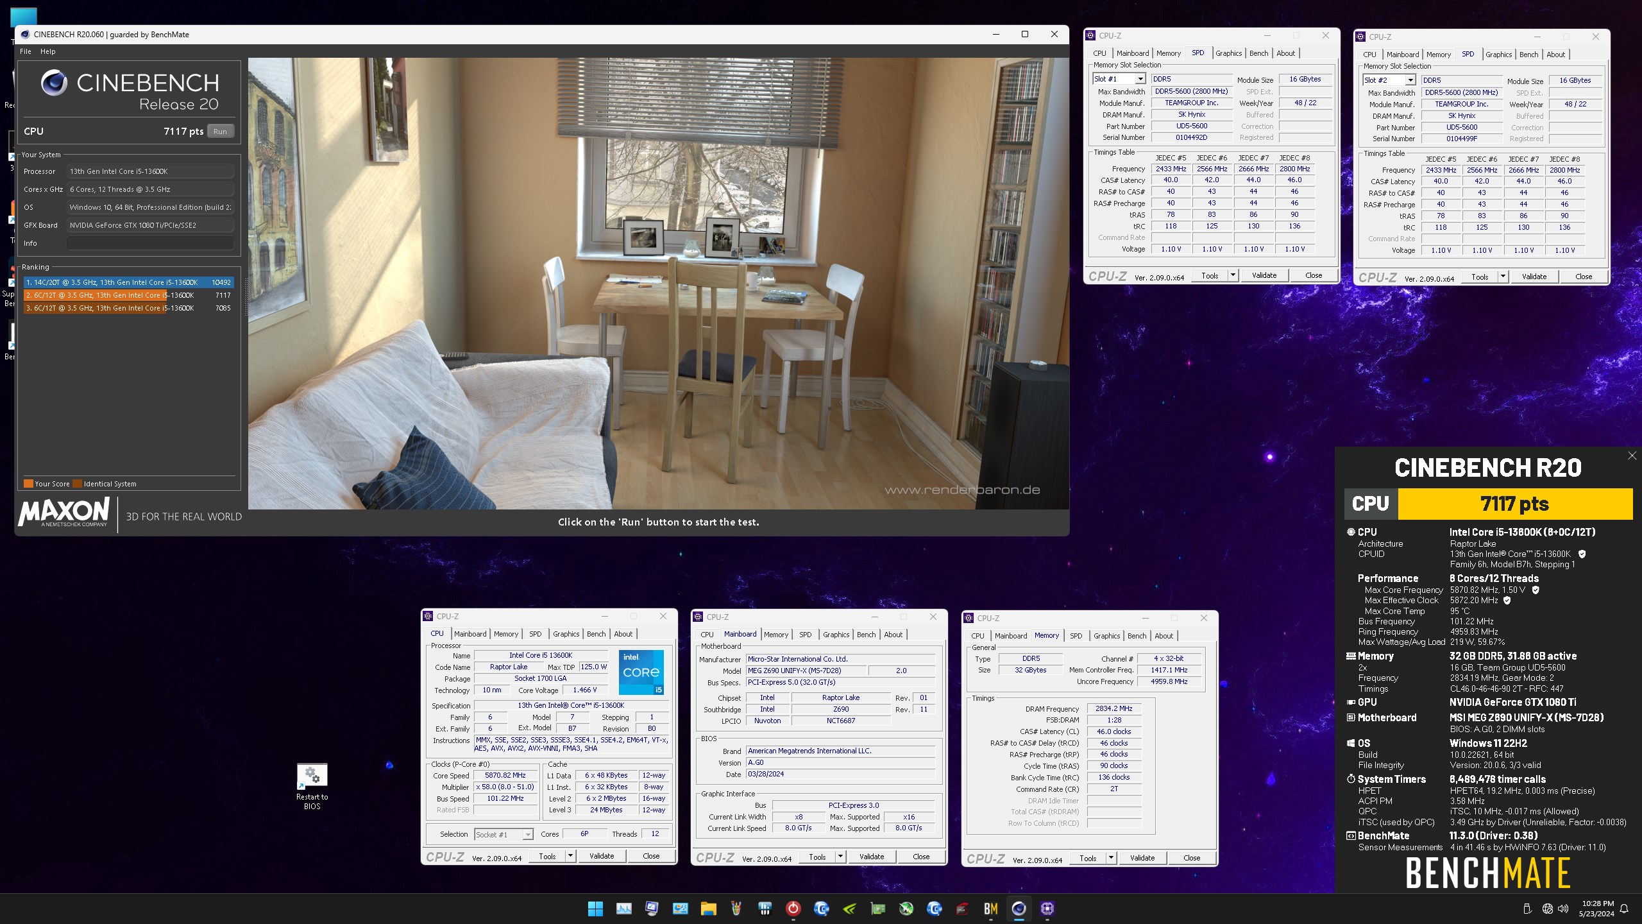1642x924 pixels.
Task: Expand Tools arrow in CPU-Z memory timings window
Action: click(1110, 858)
